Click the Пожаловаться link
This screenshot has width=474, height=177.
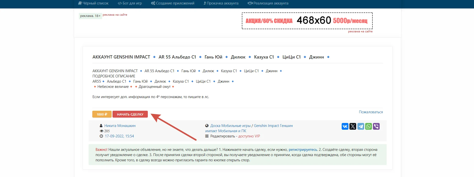tap(371, 112)
